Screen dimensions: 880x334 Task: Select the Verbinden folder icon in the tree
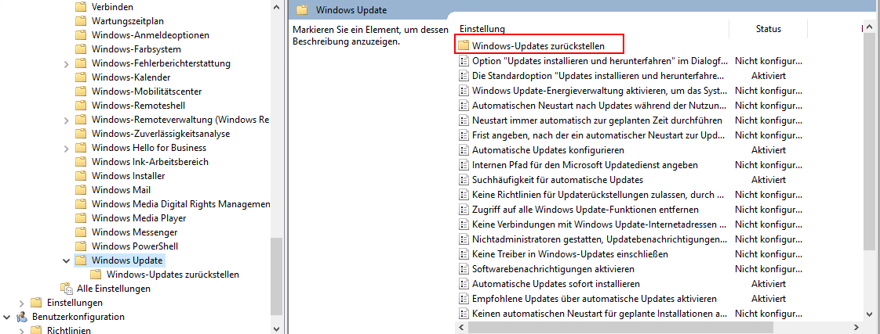81,7
